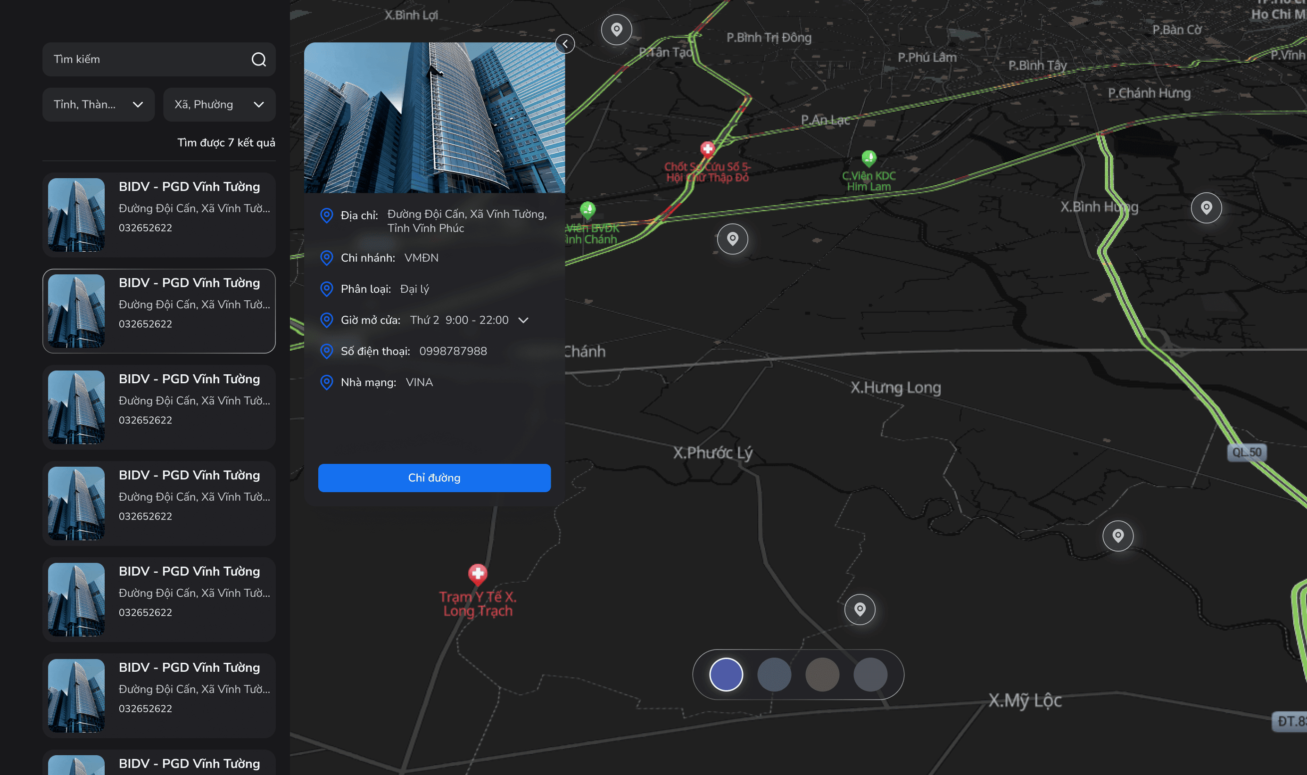Expand the Giờ mở cửa opening hours chevron
Screen dimensions: 1307x775
pyautogui.click(x=523, y=320)
